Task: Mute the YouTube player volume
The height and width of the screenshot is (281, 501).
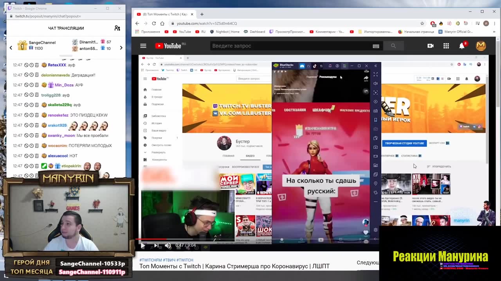Action: click(x=168, y=245)
